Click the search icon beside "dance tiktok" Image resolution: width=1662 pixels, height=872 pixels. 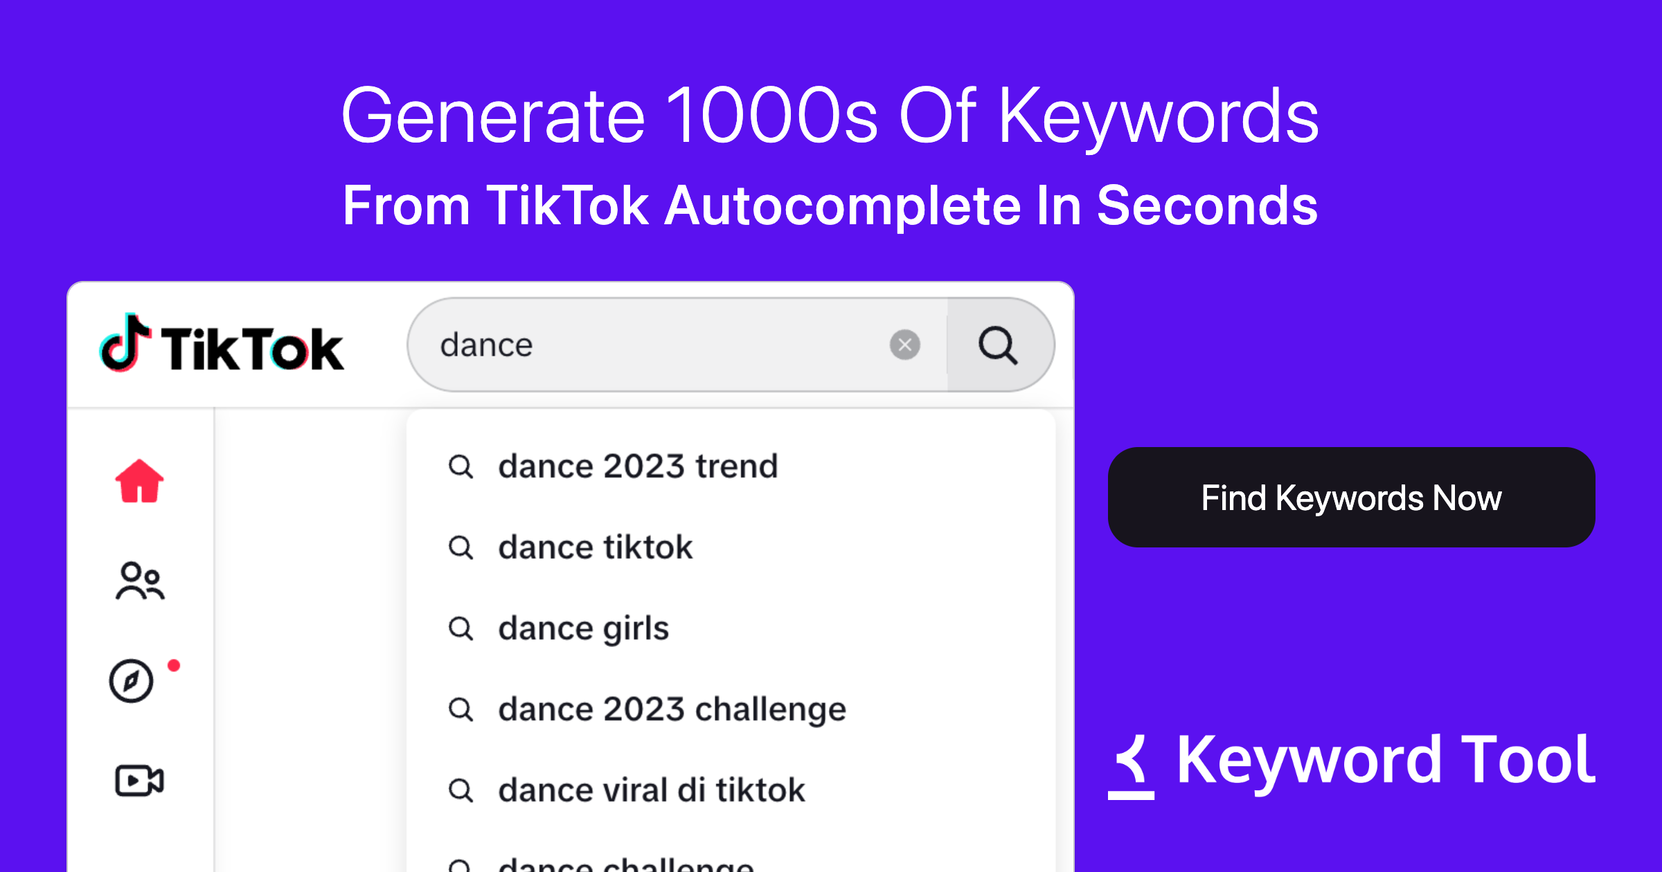click(x=461, y=547)
